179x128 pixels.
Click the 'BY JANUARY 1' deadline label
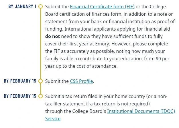pos(22,6)
